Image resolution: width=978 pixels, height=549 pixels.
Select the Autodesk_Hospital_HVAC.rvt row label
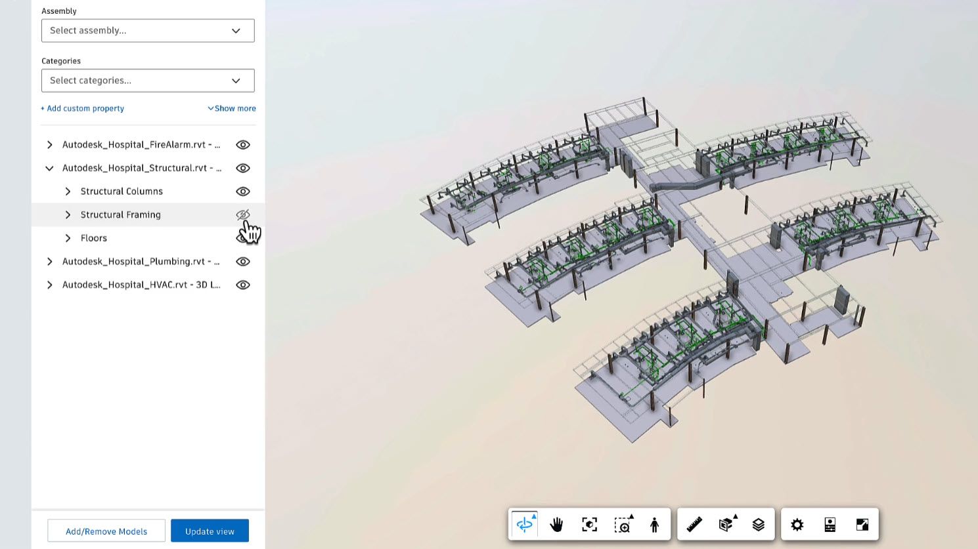(141, 285)
